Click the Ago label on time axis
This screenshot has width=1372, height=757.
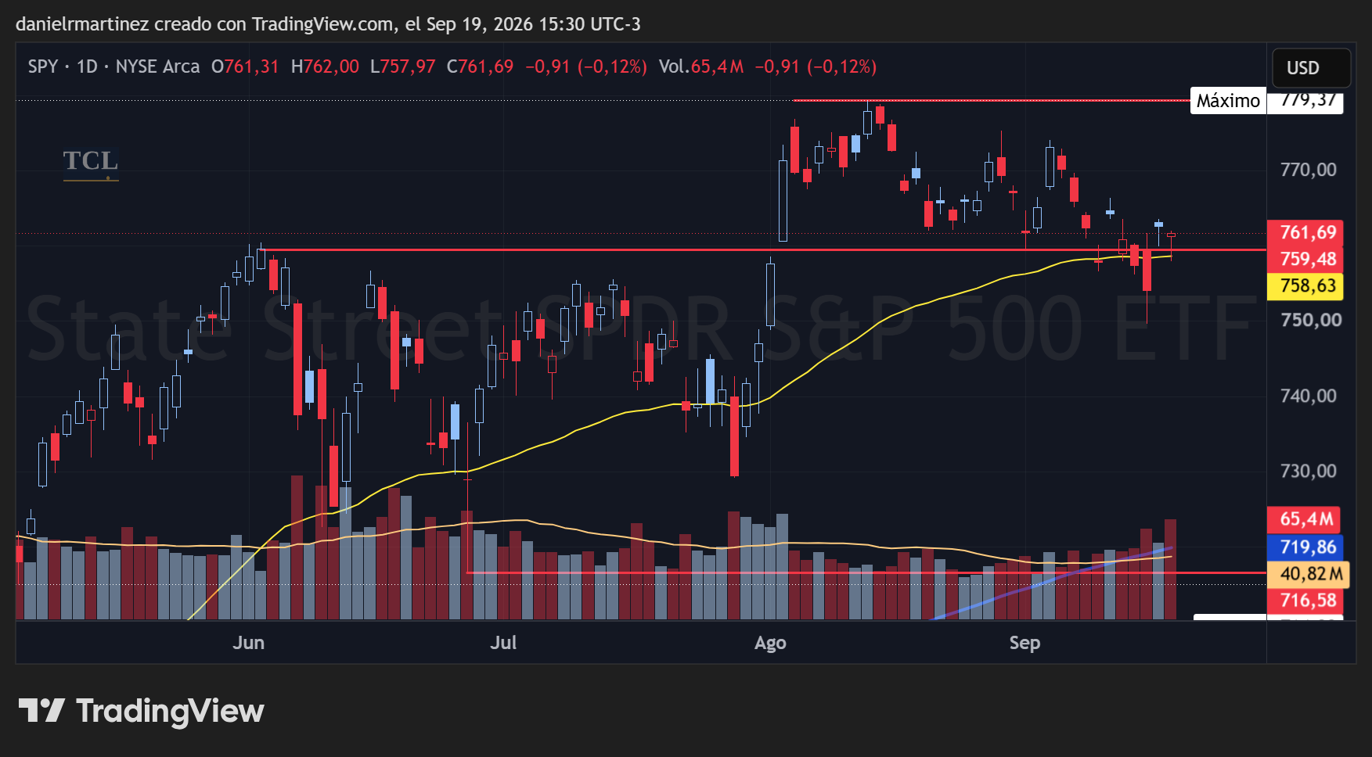(770, 643)
